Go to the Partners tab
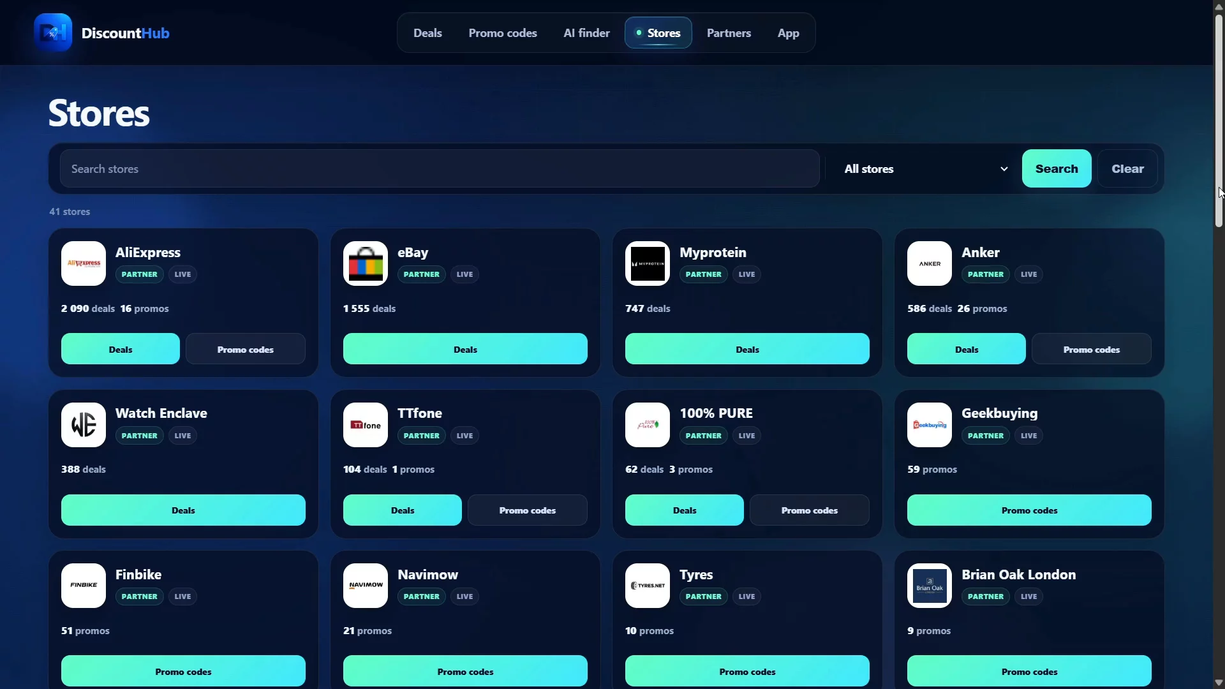 (x=729, y=33)
